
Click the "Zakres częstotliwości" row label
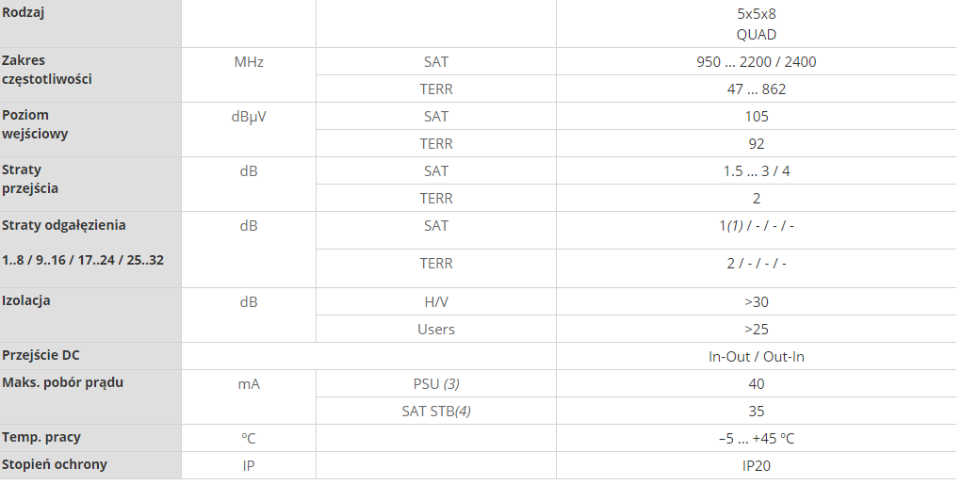[x=46, y=70]
